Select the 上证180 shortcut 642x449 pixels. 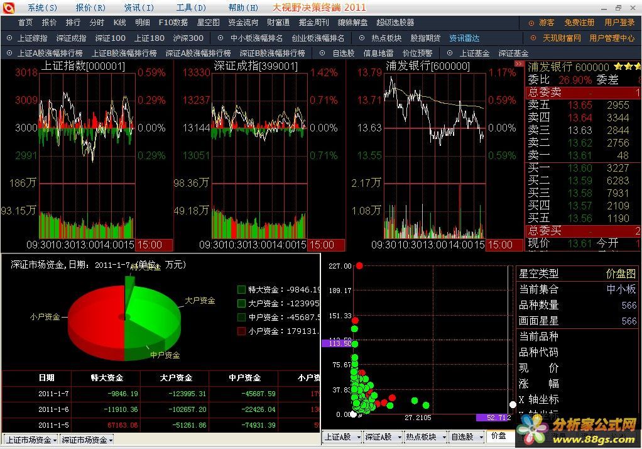[150, 38]
